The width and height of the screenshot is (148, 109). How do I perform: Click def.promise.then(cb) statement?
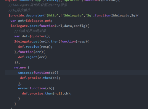tap(40, 78)
